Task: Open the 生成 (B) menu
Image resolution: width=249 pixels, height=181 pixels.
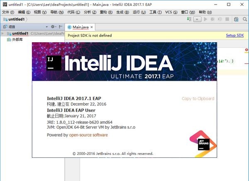Action: coord(122,12)
